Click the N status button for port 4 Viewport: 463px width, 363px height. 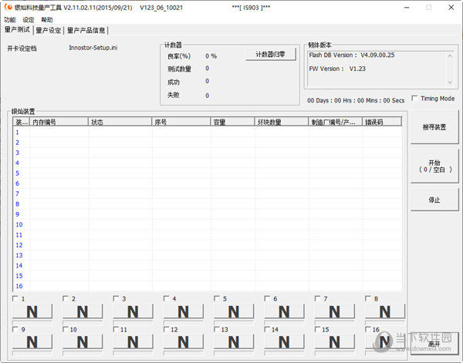coord(184,311)
